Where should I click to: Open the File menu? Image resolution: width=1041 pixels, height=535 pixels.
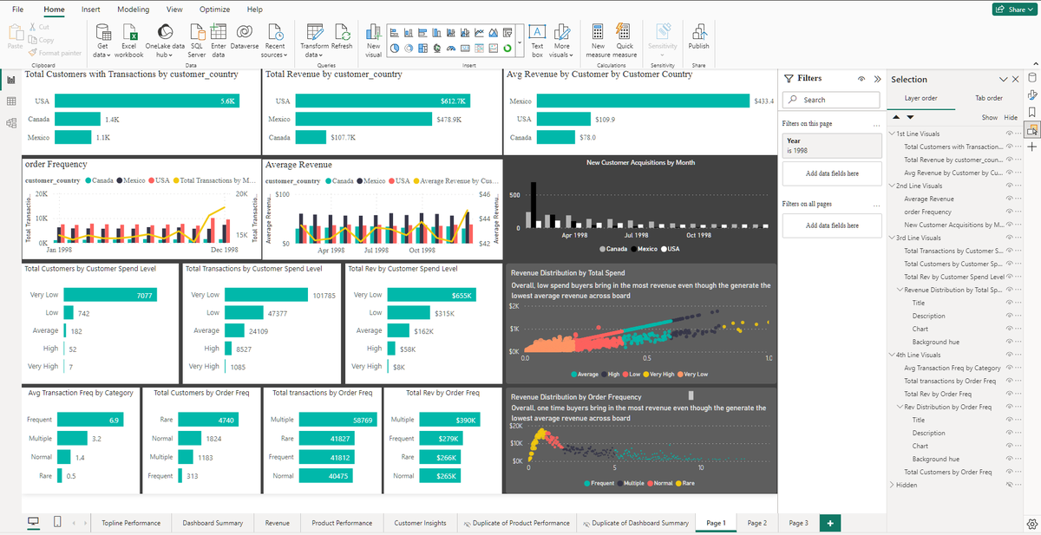(x=18, y=9)
